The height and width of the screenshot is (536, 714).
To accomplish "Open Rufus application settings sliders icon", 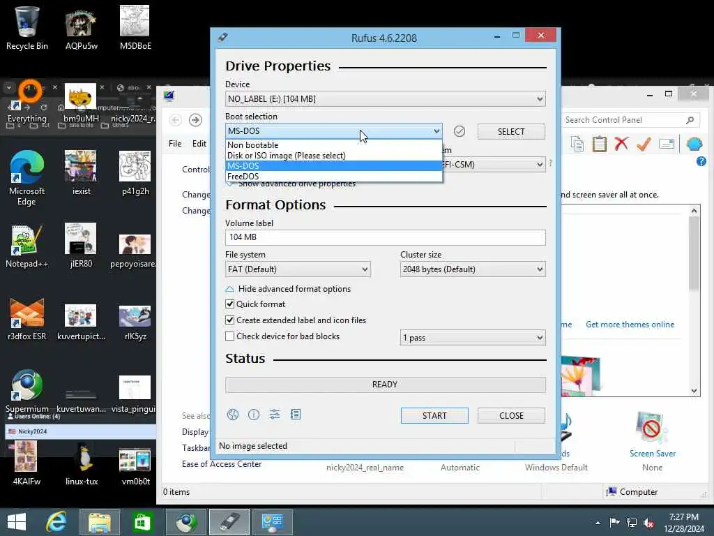I will [275, 415].
